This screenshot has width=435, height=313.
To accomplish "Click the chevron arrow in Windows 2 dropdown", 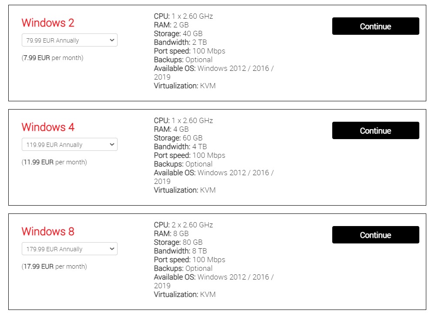I will coord(112,40).
